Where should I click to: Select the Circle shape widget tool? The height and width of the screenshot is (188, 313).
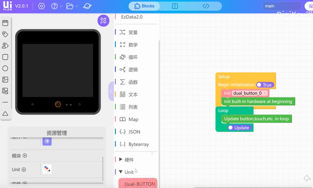point(5,68)
